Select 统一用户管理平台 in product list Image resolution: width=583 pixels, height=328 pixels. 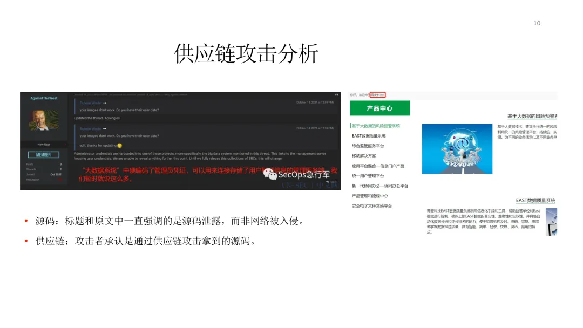pos(368,176)
